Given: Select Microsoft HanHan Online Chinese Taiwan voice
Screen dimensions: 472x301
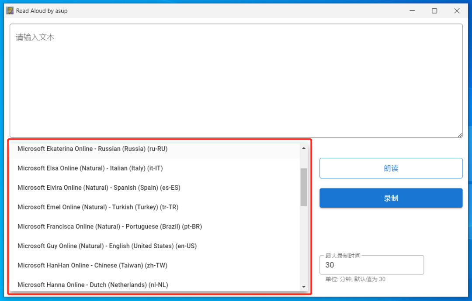Looking at the screenshot, I should tap(155, 266).
